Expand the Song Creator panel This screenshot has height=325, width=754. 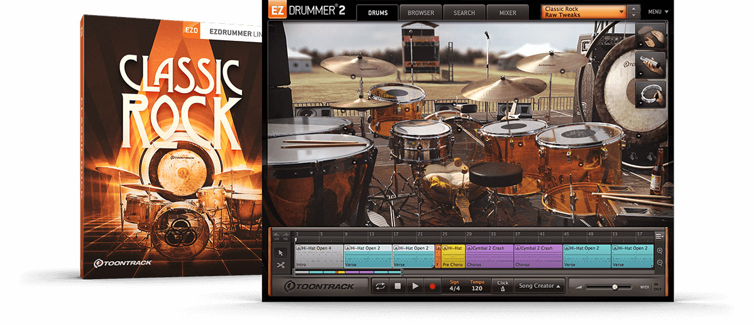(x=539, y=286)
